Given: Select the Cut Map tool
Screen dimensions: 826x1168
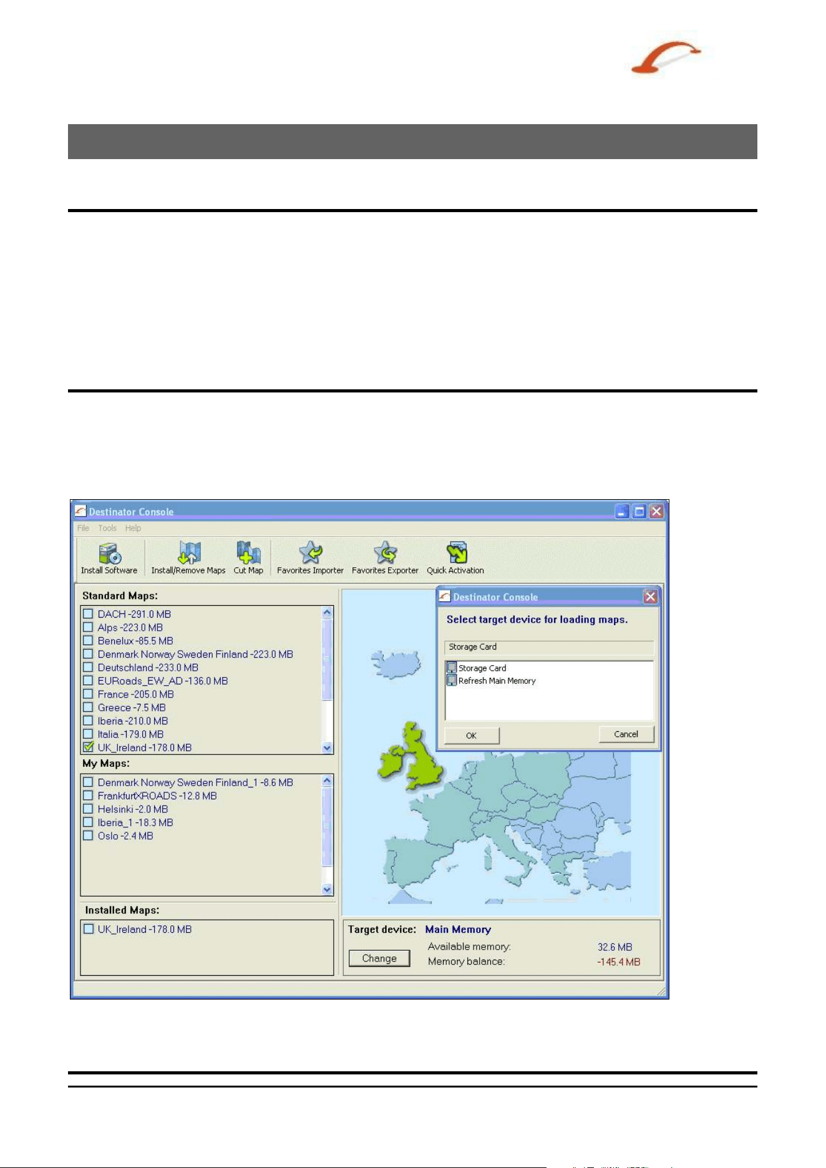Looking at the screenshot, I should click(x=248, y=558).
